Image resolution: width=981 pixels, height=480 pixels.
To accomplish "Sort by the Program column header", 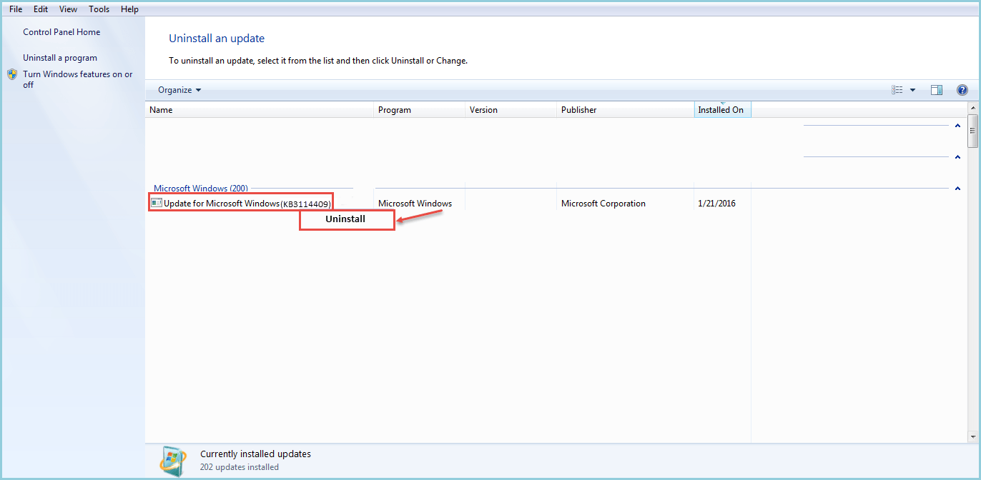I will (420, 110).
